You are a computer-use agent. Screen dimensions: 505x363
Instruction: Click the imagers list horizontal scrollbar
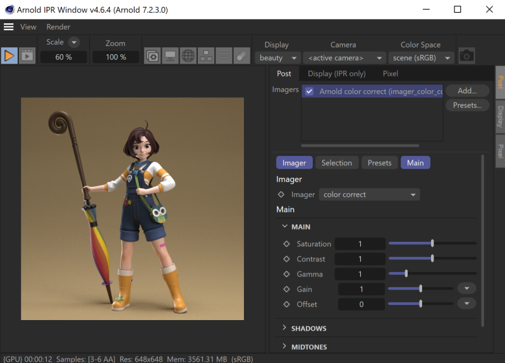(x=360, y=146)
